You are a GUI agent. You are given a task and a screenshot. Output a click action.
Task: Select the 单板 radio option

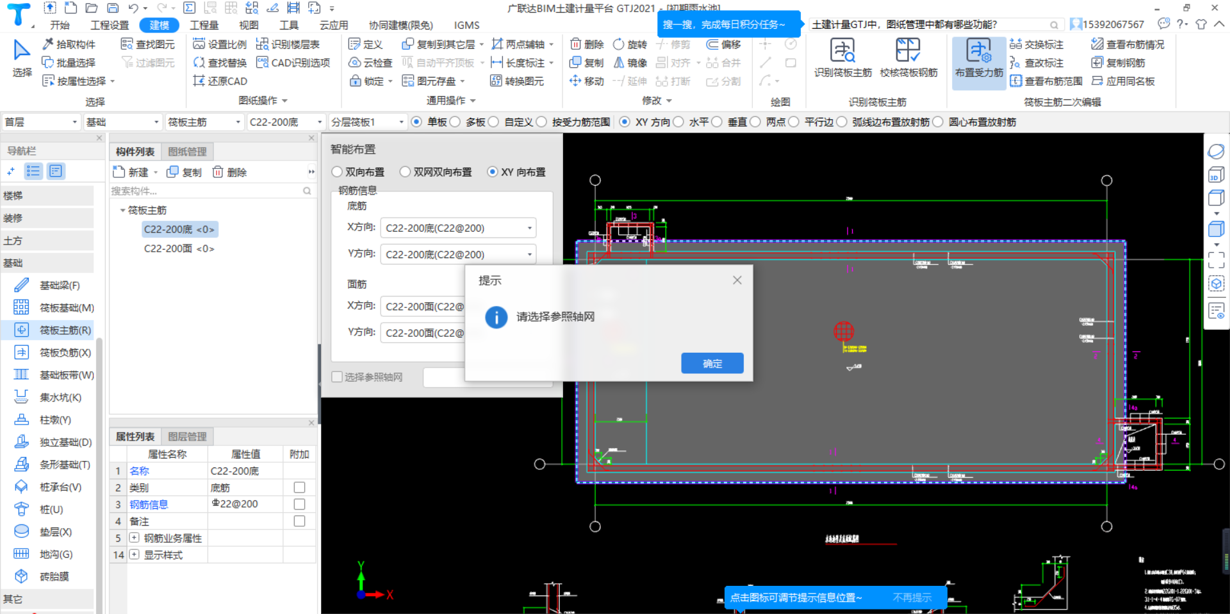(x=416, y=122)
